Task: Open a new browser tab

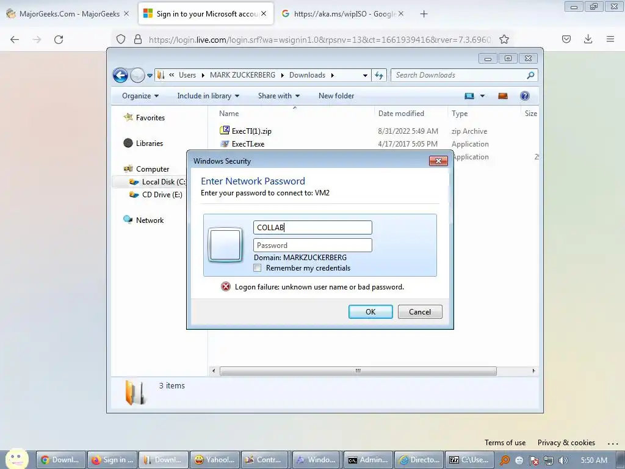Action: (424, 14)
